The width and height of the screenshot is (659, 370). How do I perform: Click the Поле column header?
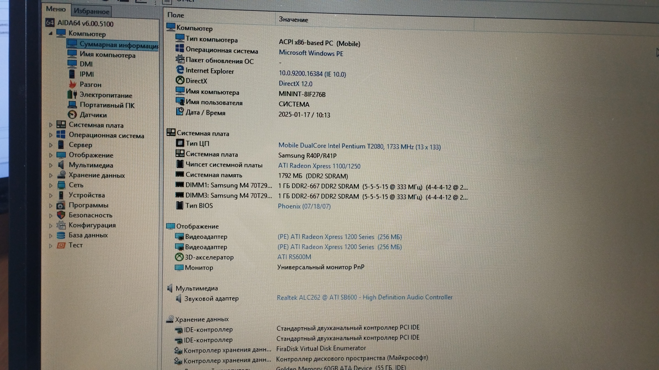[176, 15]
